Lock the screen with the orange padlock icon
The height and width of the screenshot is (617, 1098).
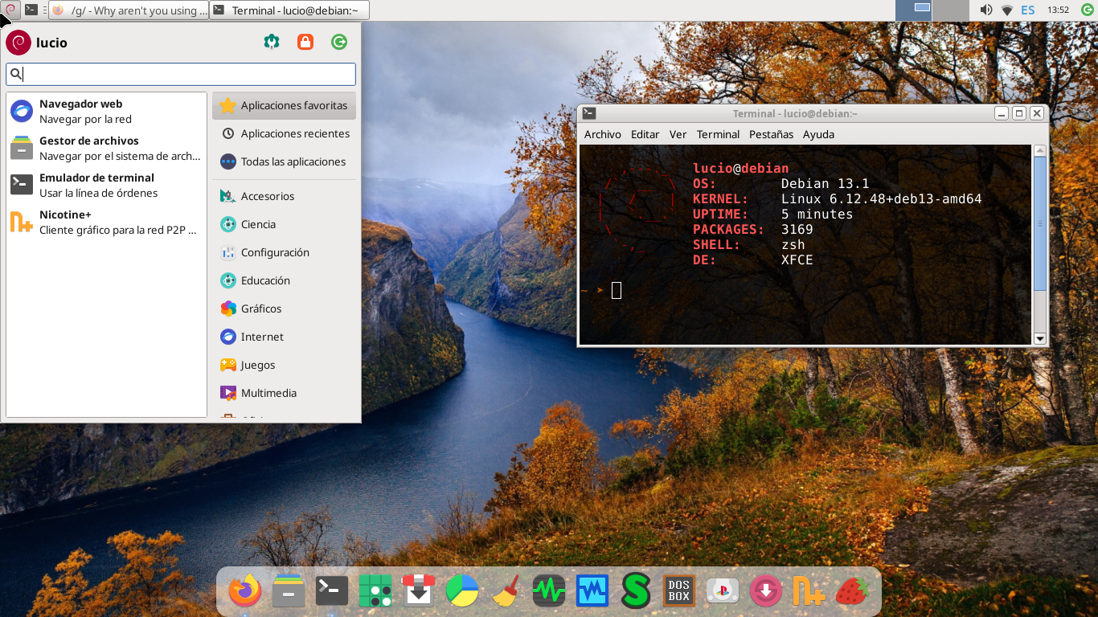tap(305, 42)
